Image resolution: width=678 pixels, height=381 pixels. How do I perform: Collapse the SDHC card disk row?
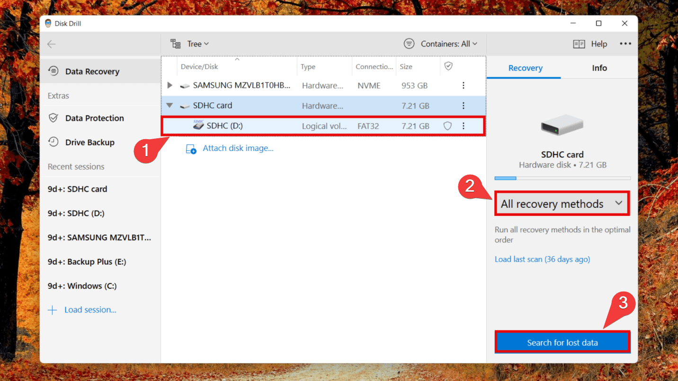coord(170,106)
